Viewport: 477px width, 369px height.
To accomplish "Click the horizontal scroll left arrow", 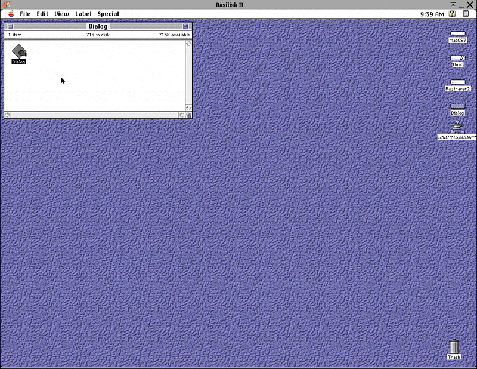I will tap(7, 115).
